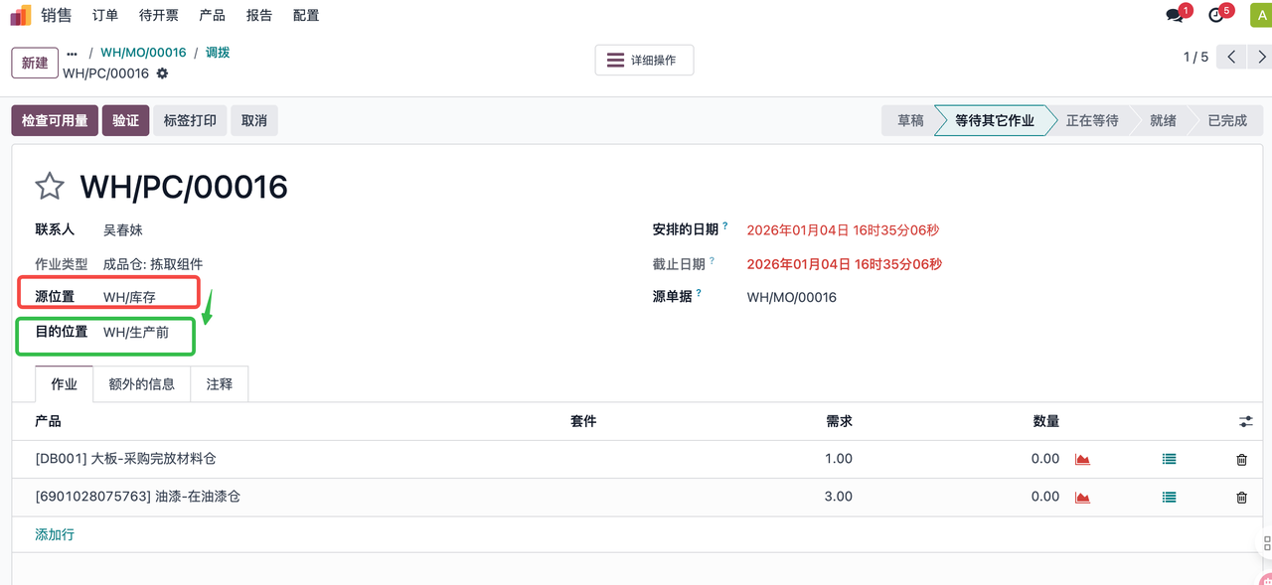Screen dimensions: 1272x585
Task: Click product cell [6901028075763] 油漆-在油漆仓
Action: [x=137, y=497]
